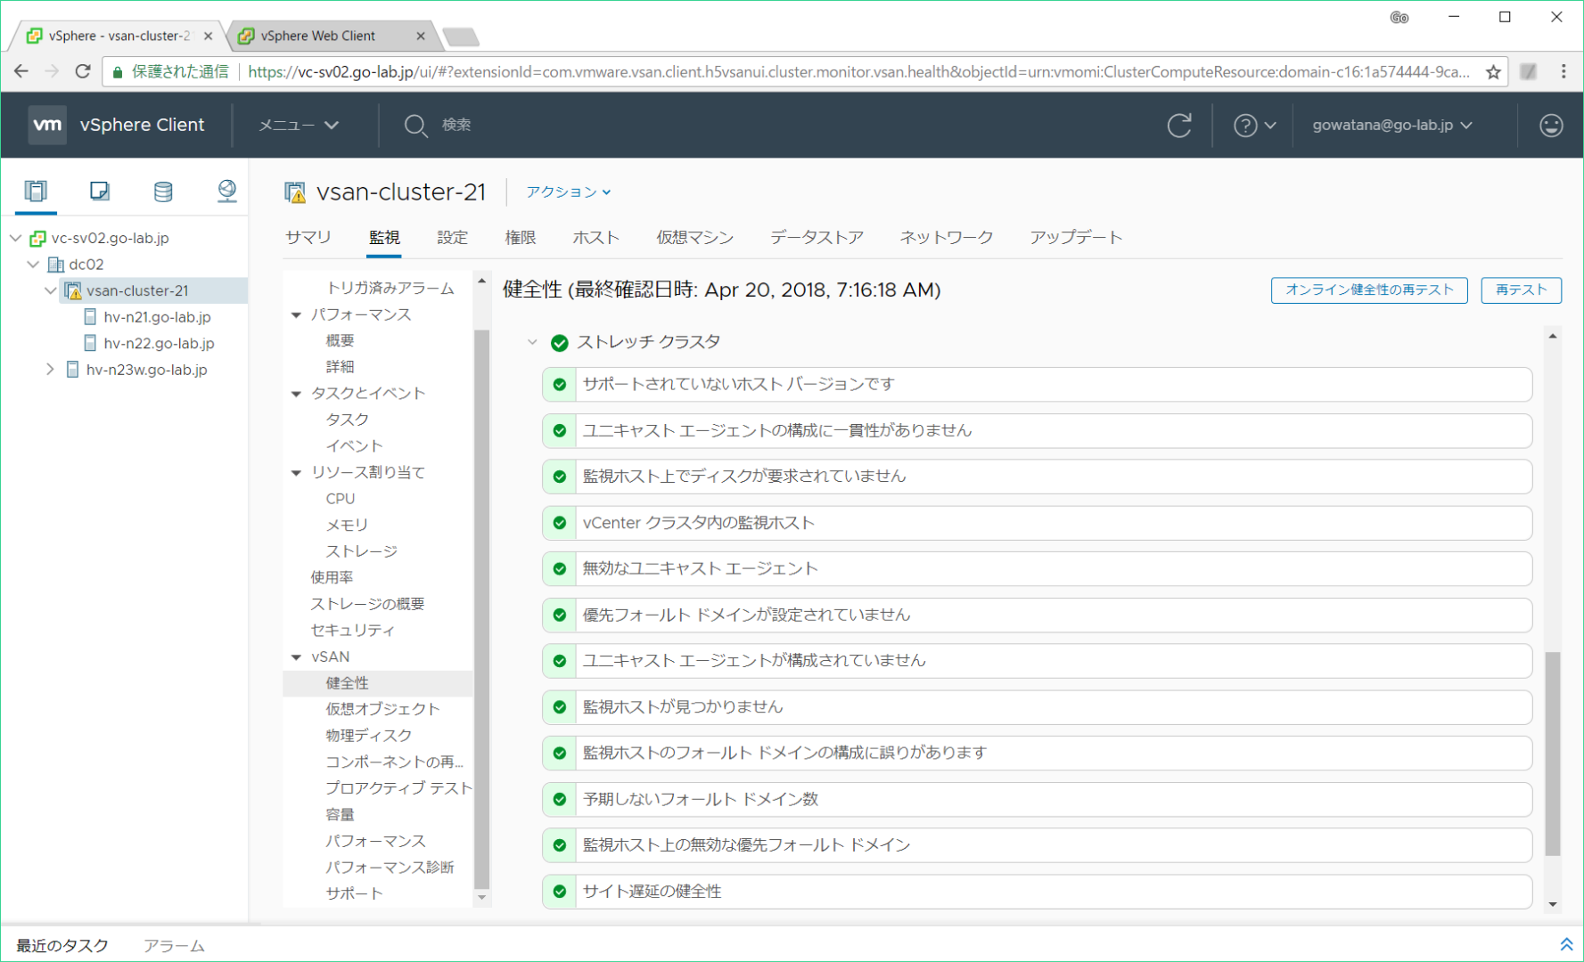Switch to the サマリ tab
The height and width of the screenshot is (962, 1584).
[x=308, y=237]
